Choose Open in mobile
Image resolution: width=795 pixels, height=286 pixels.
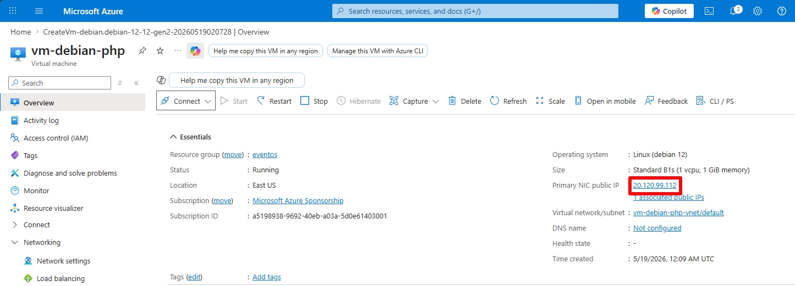click(605, 101)
